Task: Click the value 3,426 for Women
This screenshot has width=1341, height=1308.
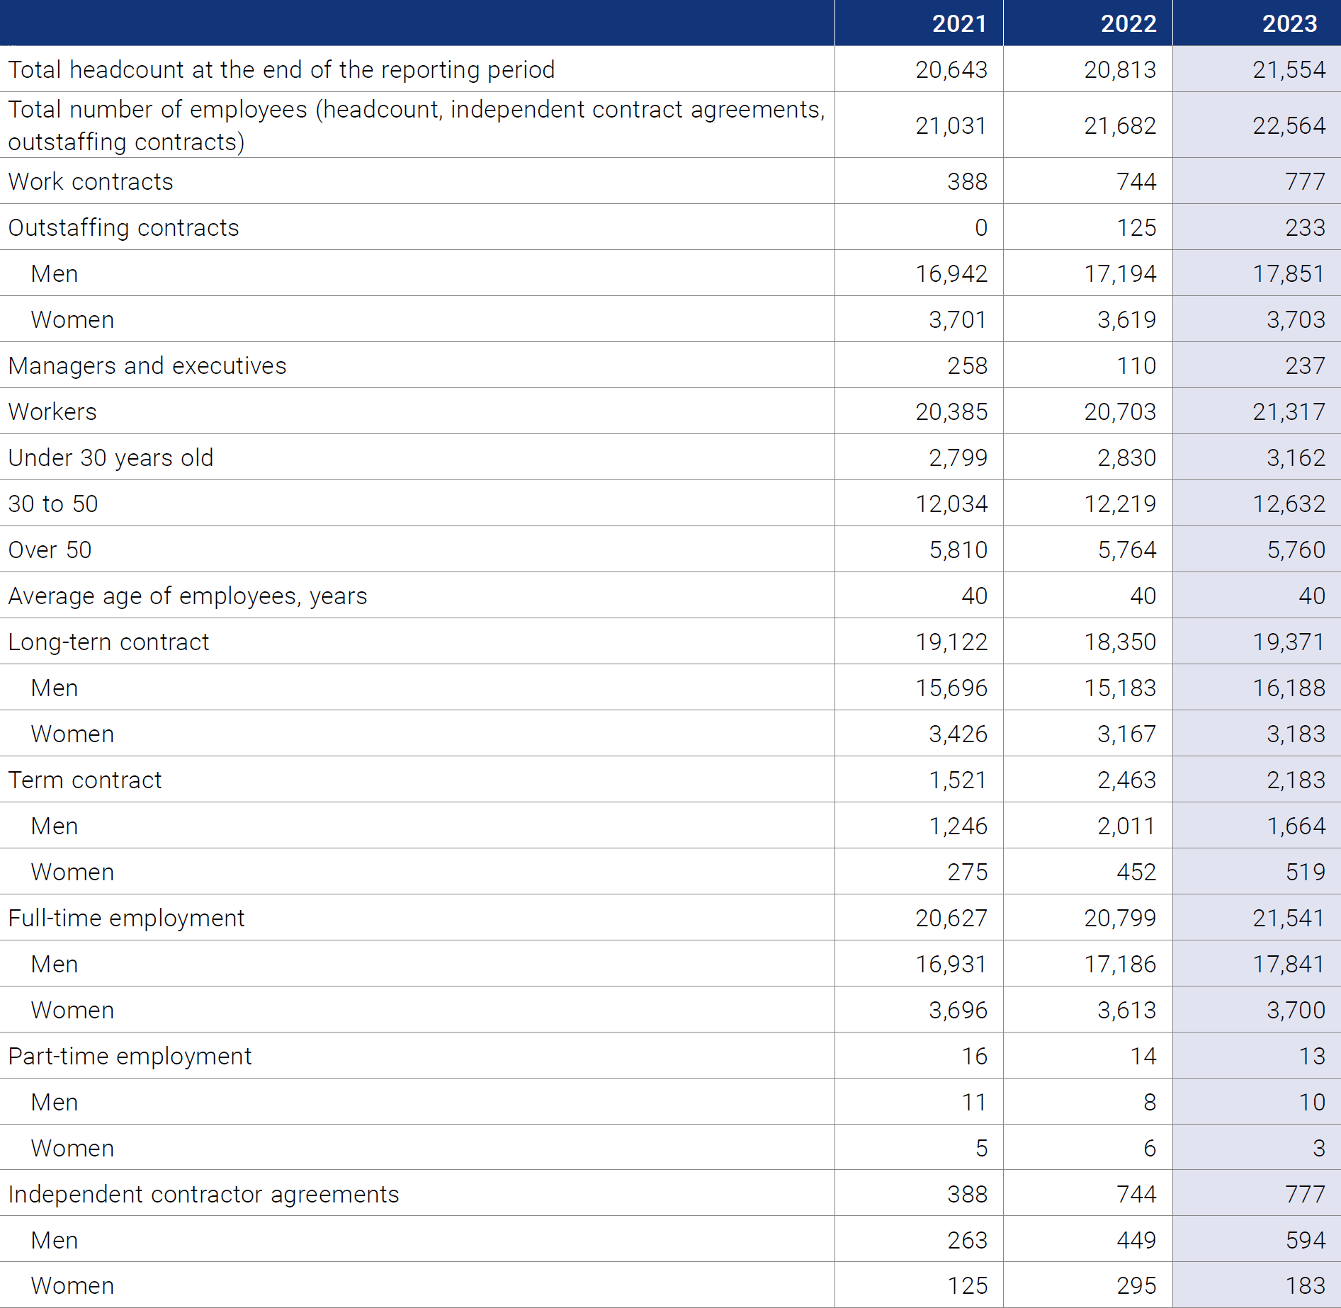Action: pyautogui.click(x=958, y=734)
